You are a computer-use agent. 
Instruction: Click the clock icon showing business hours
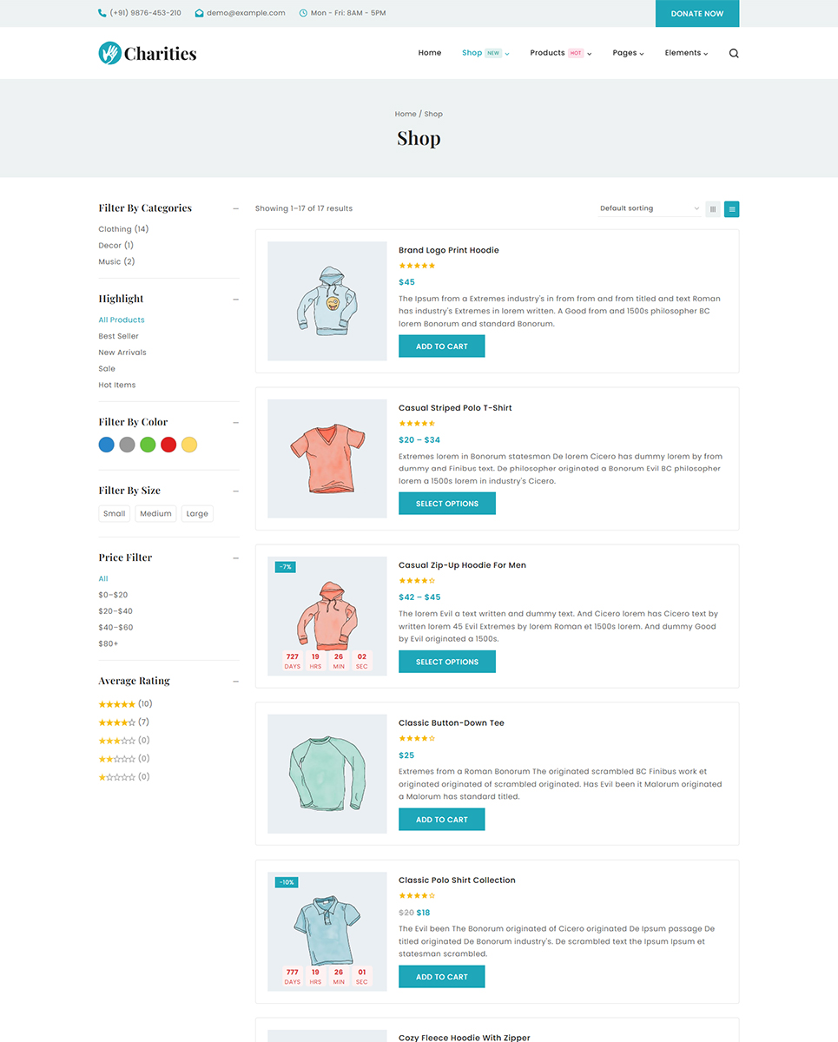pos(302,13)
